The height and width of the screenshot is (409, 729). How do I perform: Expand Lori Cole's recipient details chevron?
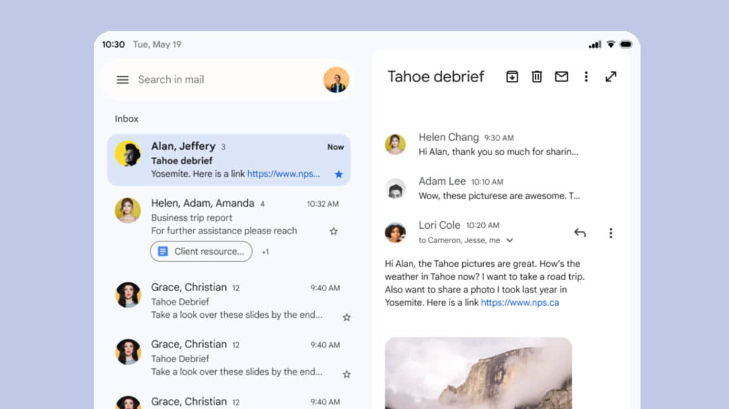[510, 240]
